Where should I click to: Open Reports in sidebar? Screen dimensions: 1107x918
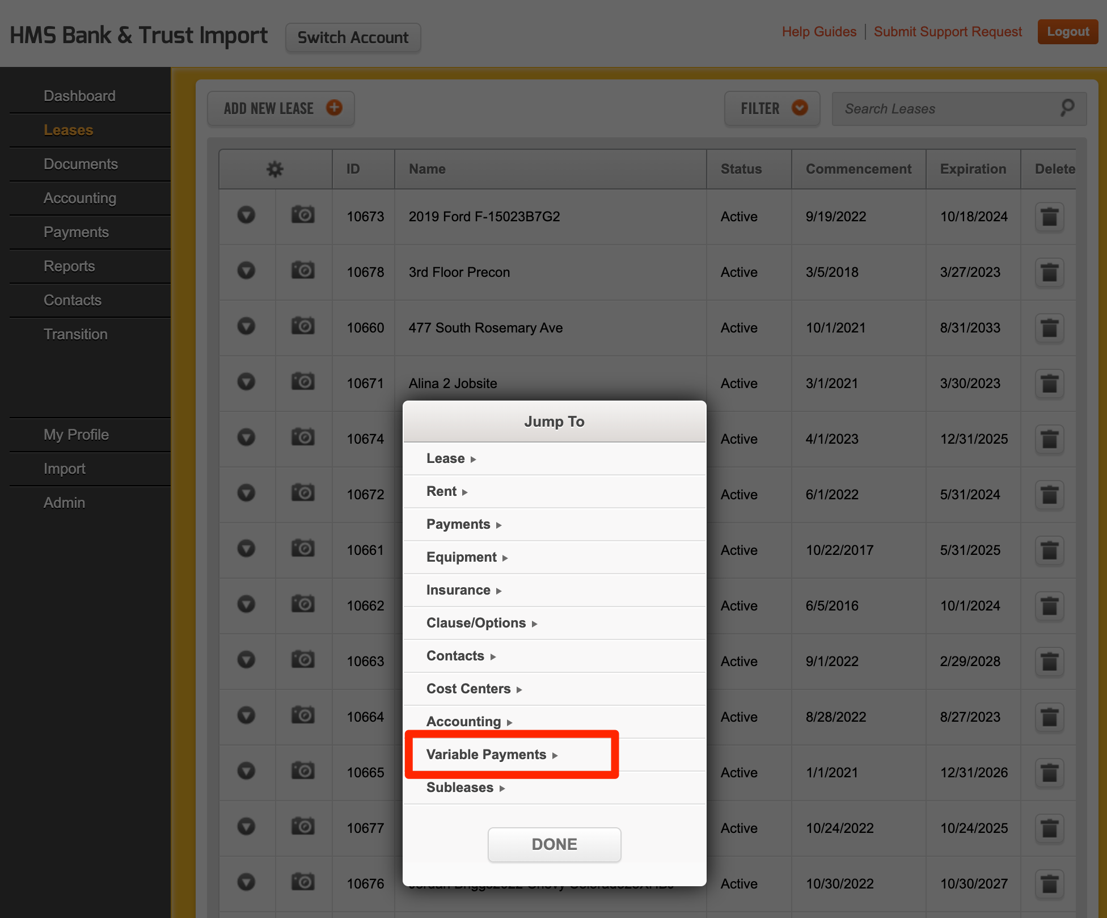pyautogui.click(x=69, y=266)
